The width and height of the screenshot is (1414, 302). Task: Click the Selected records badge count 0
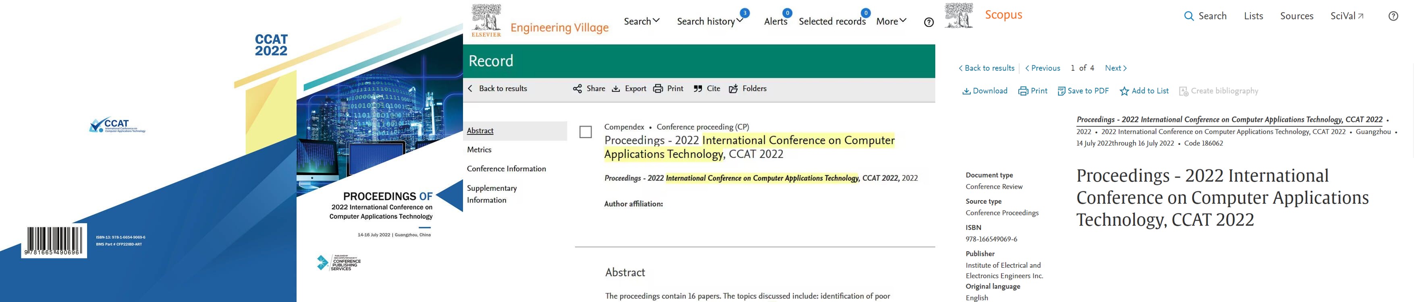865,12
